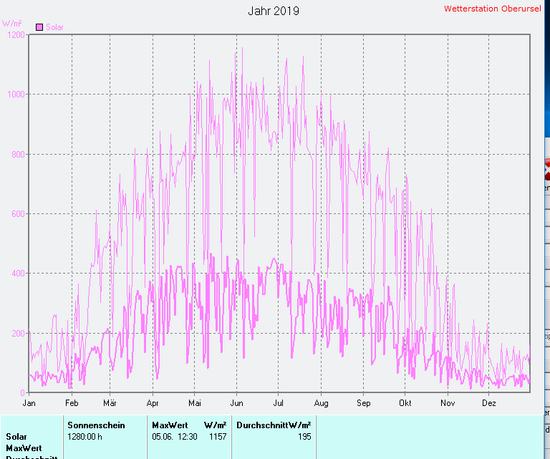Click the 'Mär' month axis label
Image resolution: width=550 pixels, height=459 pixels.
110,403
